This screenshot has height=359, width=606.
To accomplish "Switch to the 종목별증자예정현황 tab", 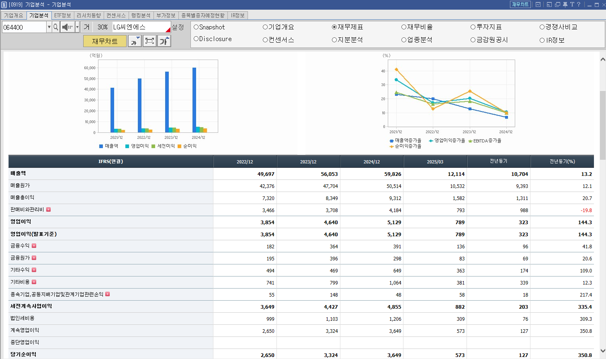I will (203, 15).
